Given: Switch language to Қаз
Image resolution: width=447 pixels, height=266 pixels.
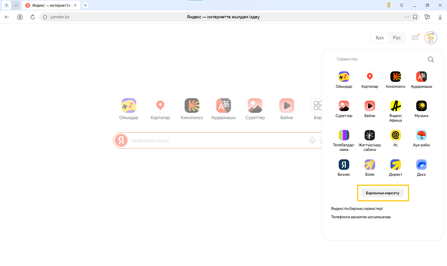Looking at the screenshot, I should (380, 38).
